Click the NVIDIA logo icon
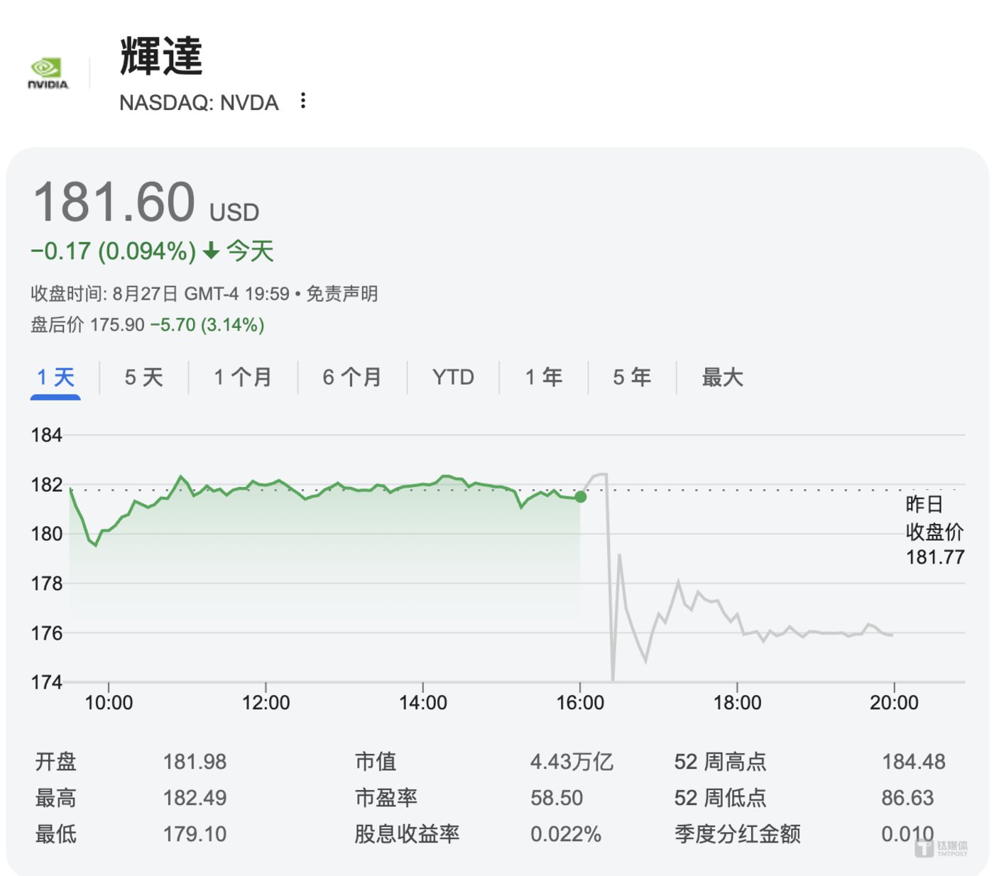 tap(48, 73)
